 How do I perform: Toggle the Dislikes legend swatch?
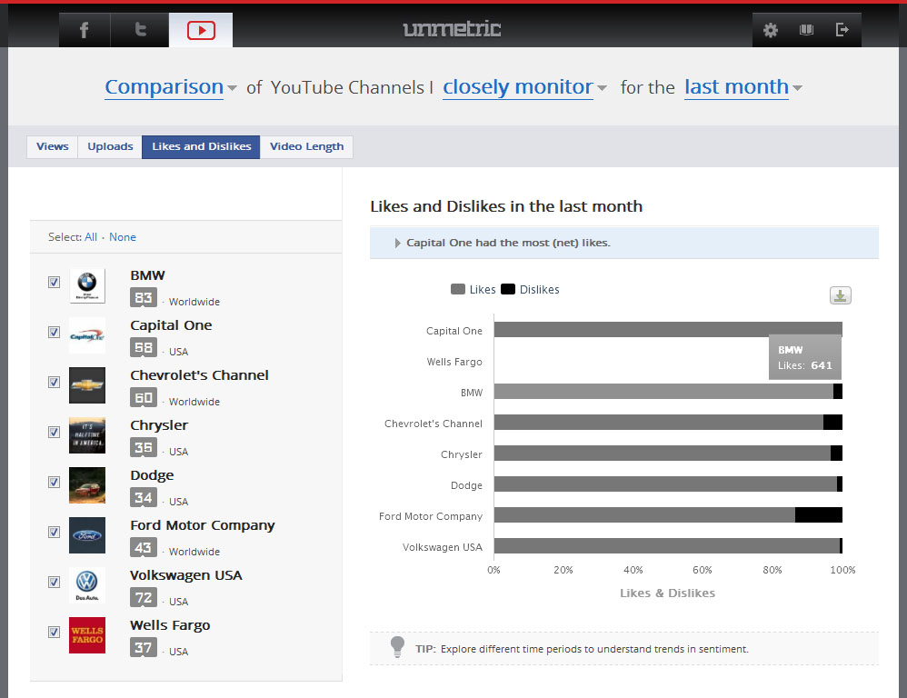[x=508, y=289]
